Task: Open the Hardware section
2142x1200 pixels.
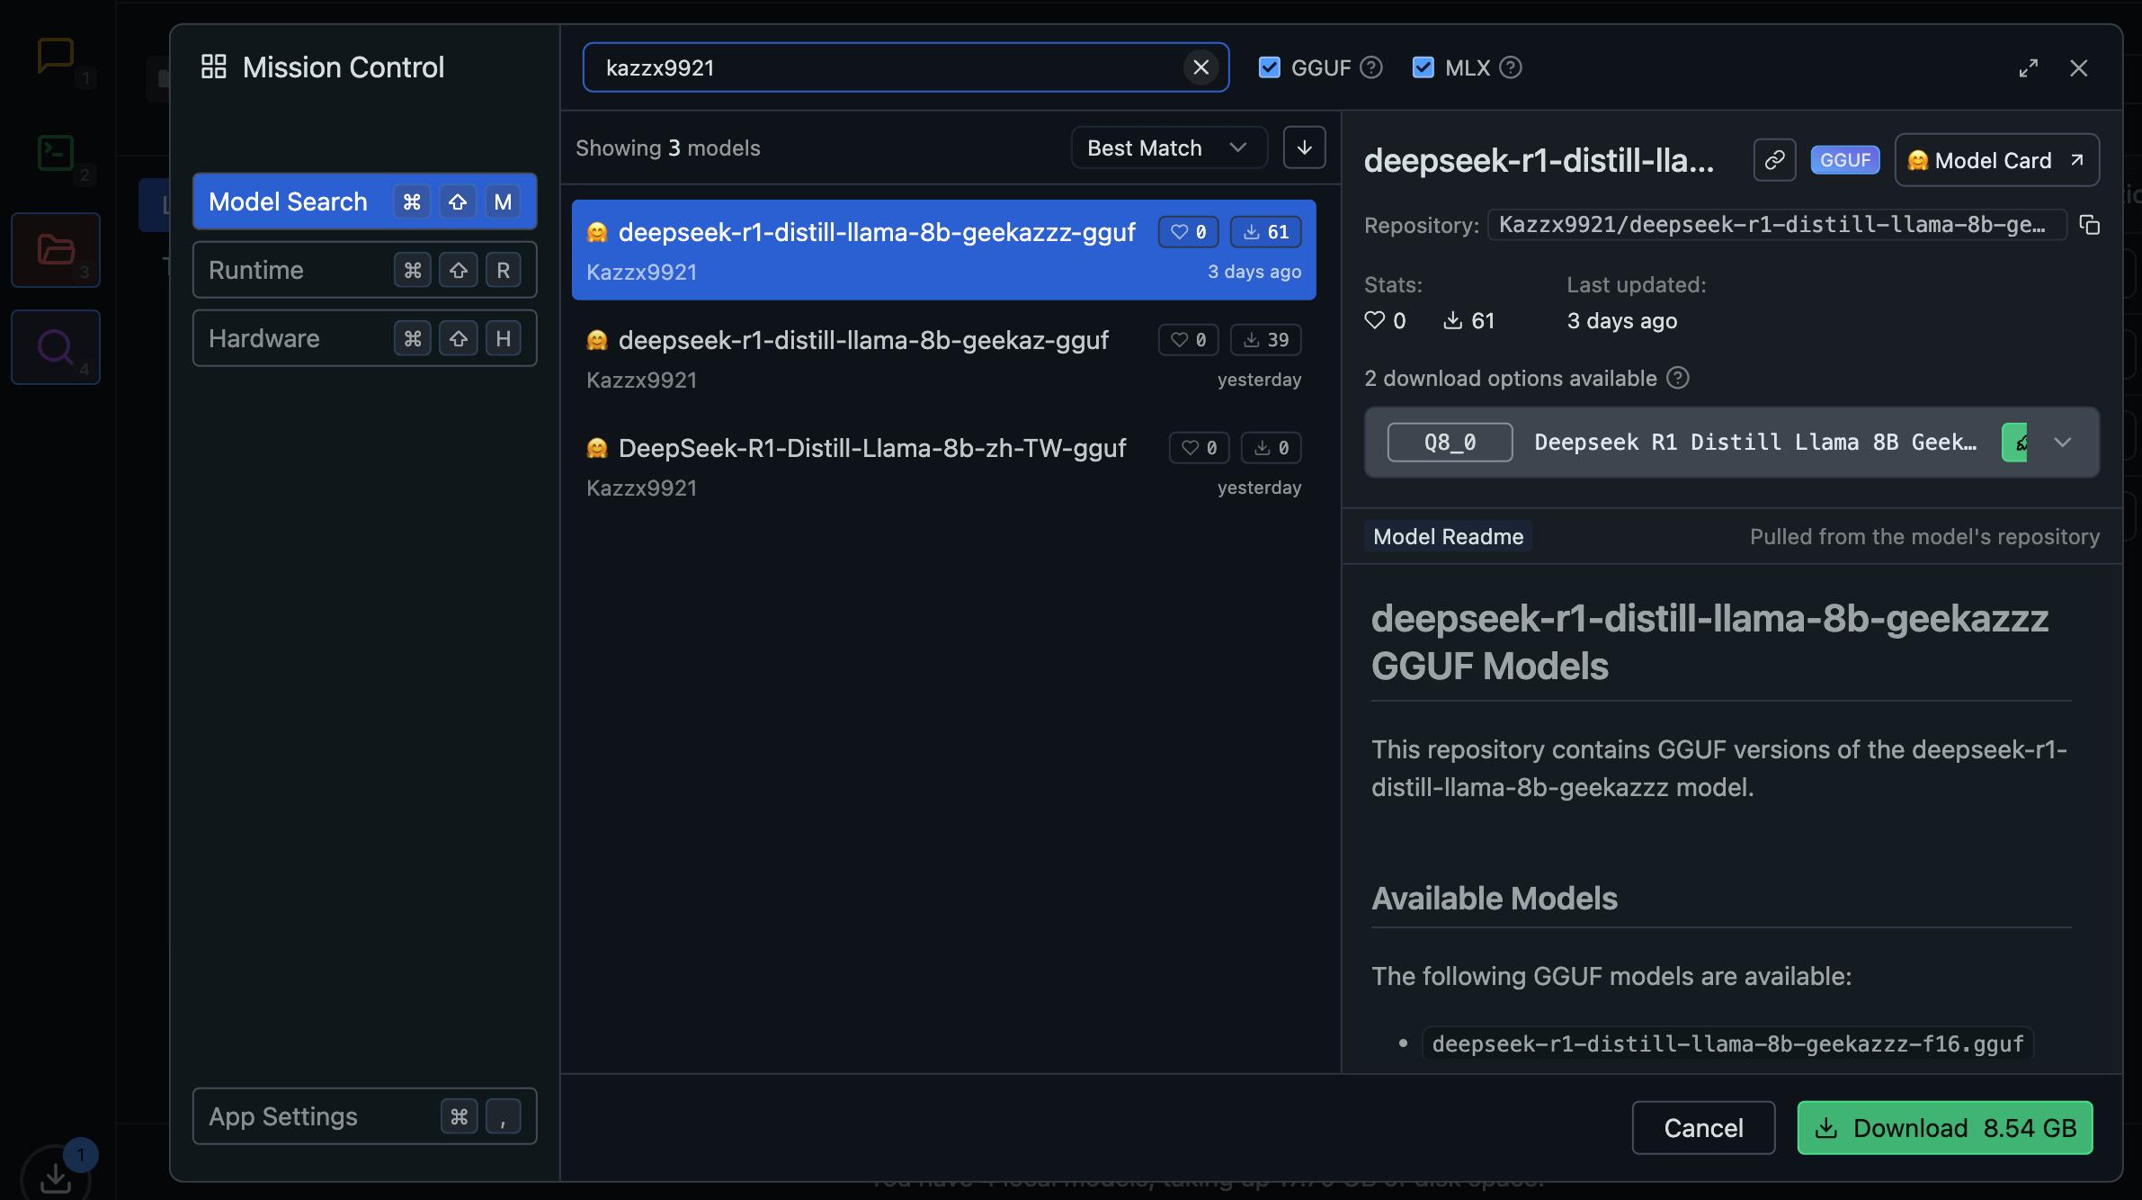Action: (364, 338)
